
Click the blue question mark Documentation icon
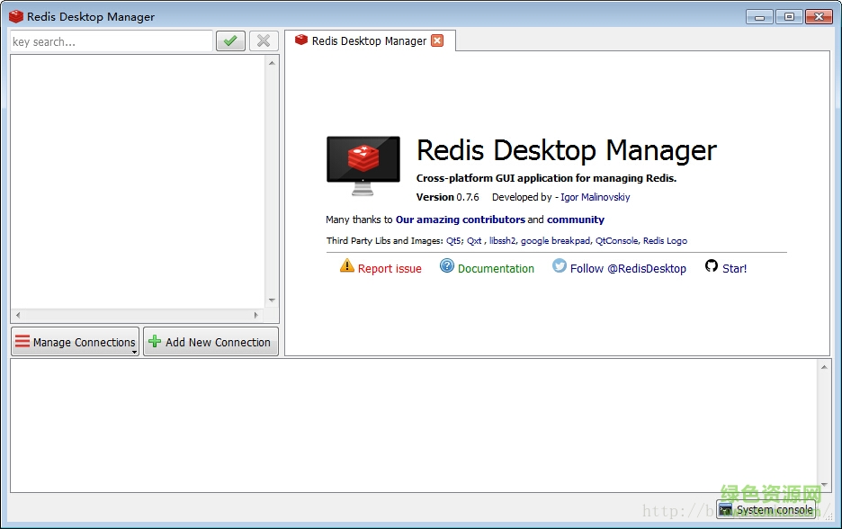coord(446,267)
